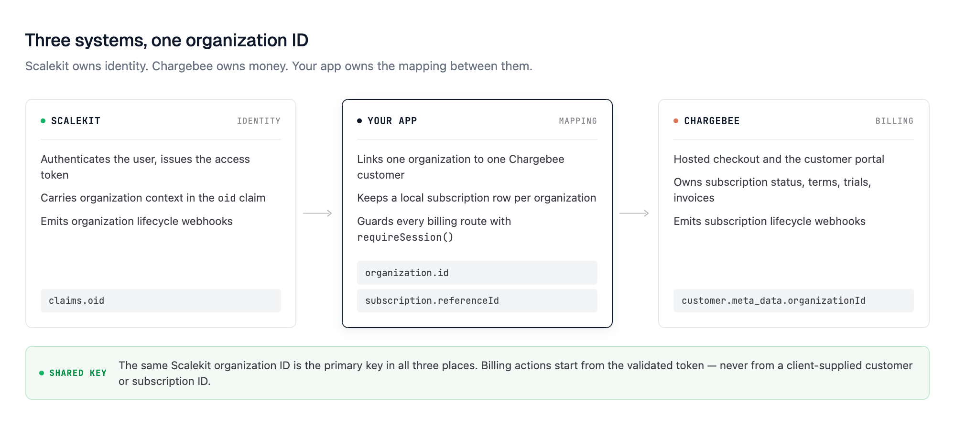
Task: Click the SCALEKIT card title
Action: (x=76, y=121)
